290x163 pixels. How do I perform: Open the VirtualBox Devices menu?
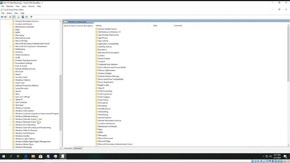31,6
